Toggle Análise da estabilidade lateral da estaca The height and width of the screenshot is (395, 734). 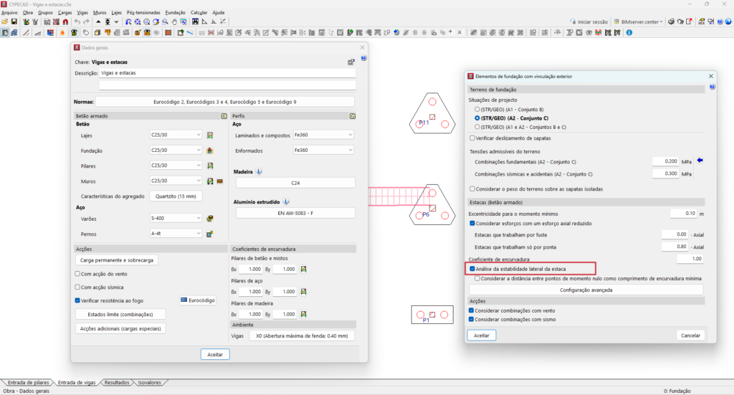pyautogui.click(x=472, y=269)
